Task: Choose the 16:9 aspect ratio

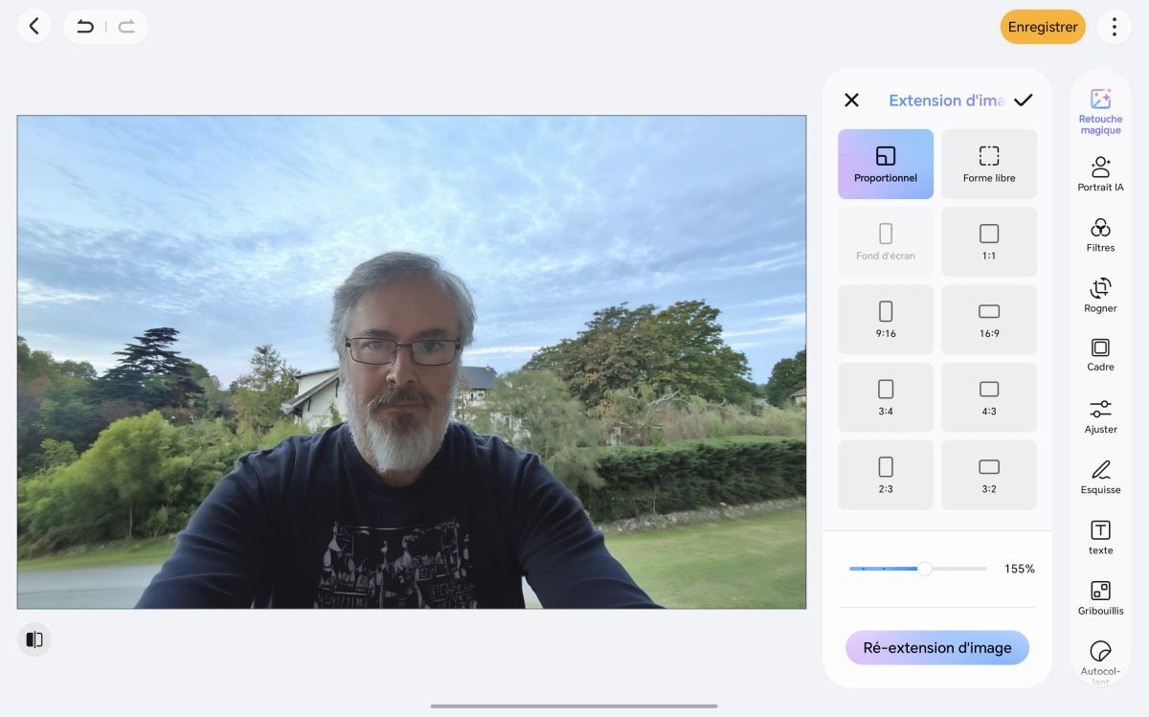Action: (x=989, y=320)
